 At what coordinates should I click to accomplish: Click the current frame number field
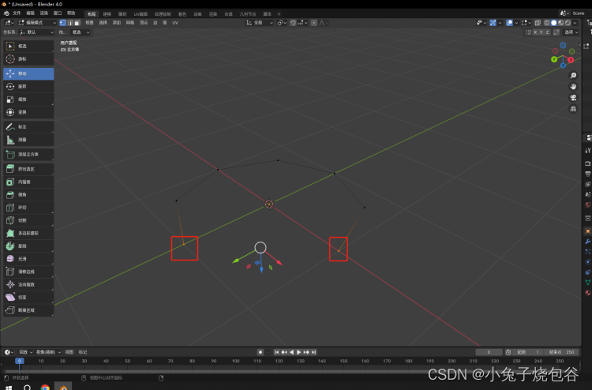[x=489, y=352]
